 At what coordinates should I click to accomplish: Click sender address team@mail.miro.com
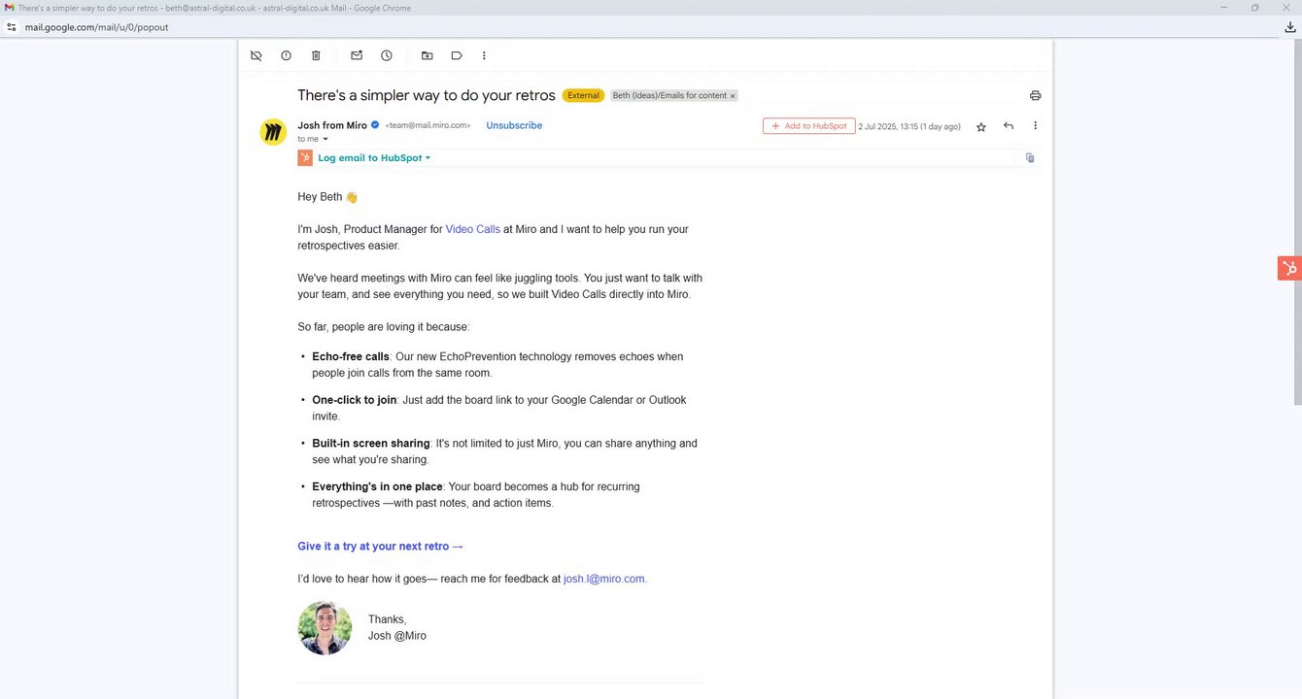(x=428, y=125)
